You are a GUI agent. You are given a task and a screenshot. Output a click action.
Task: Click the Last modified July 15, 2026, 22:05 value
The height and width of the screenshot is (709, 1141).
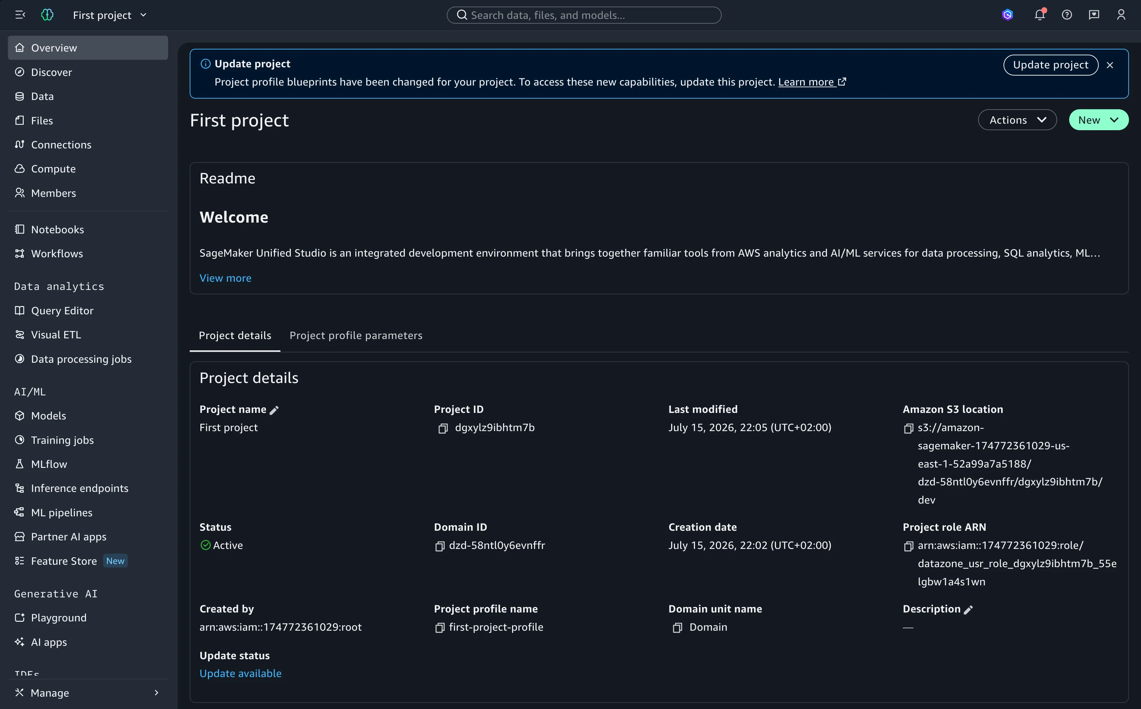point(750,427)
